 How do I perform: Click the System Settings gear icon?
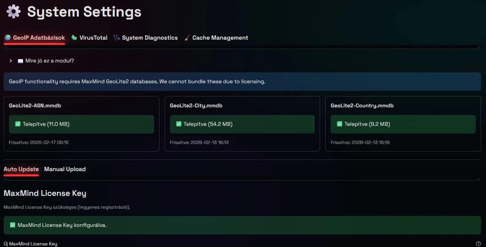pos(14,12)
